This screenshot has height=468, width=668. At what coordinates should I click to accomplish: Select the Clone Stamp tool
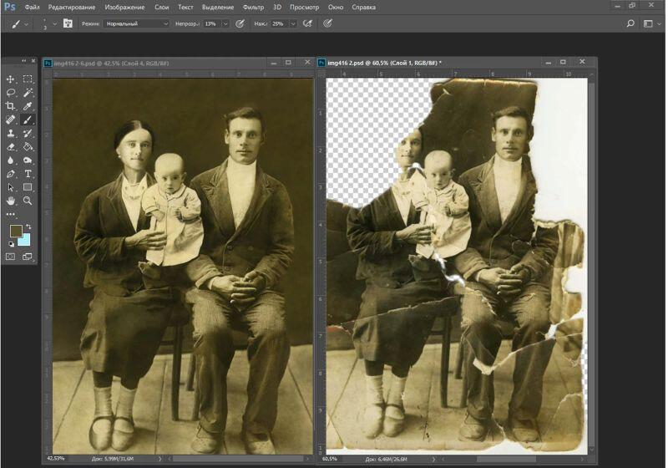11,133
